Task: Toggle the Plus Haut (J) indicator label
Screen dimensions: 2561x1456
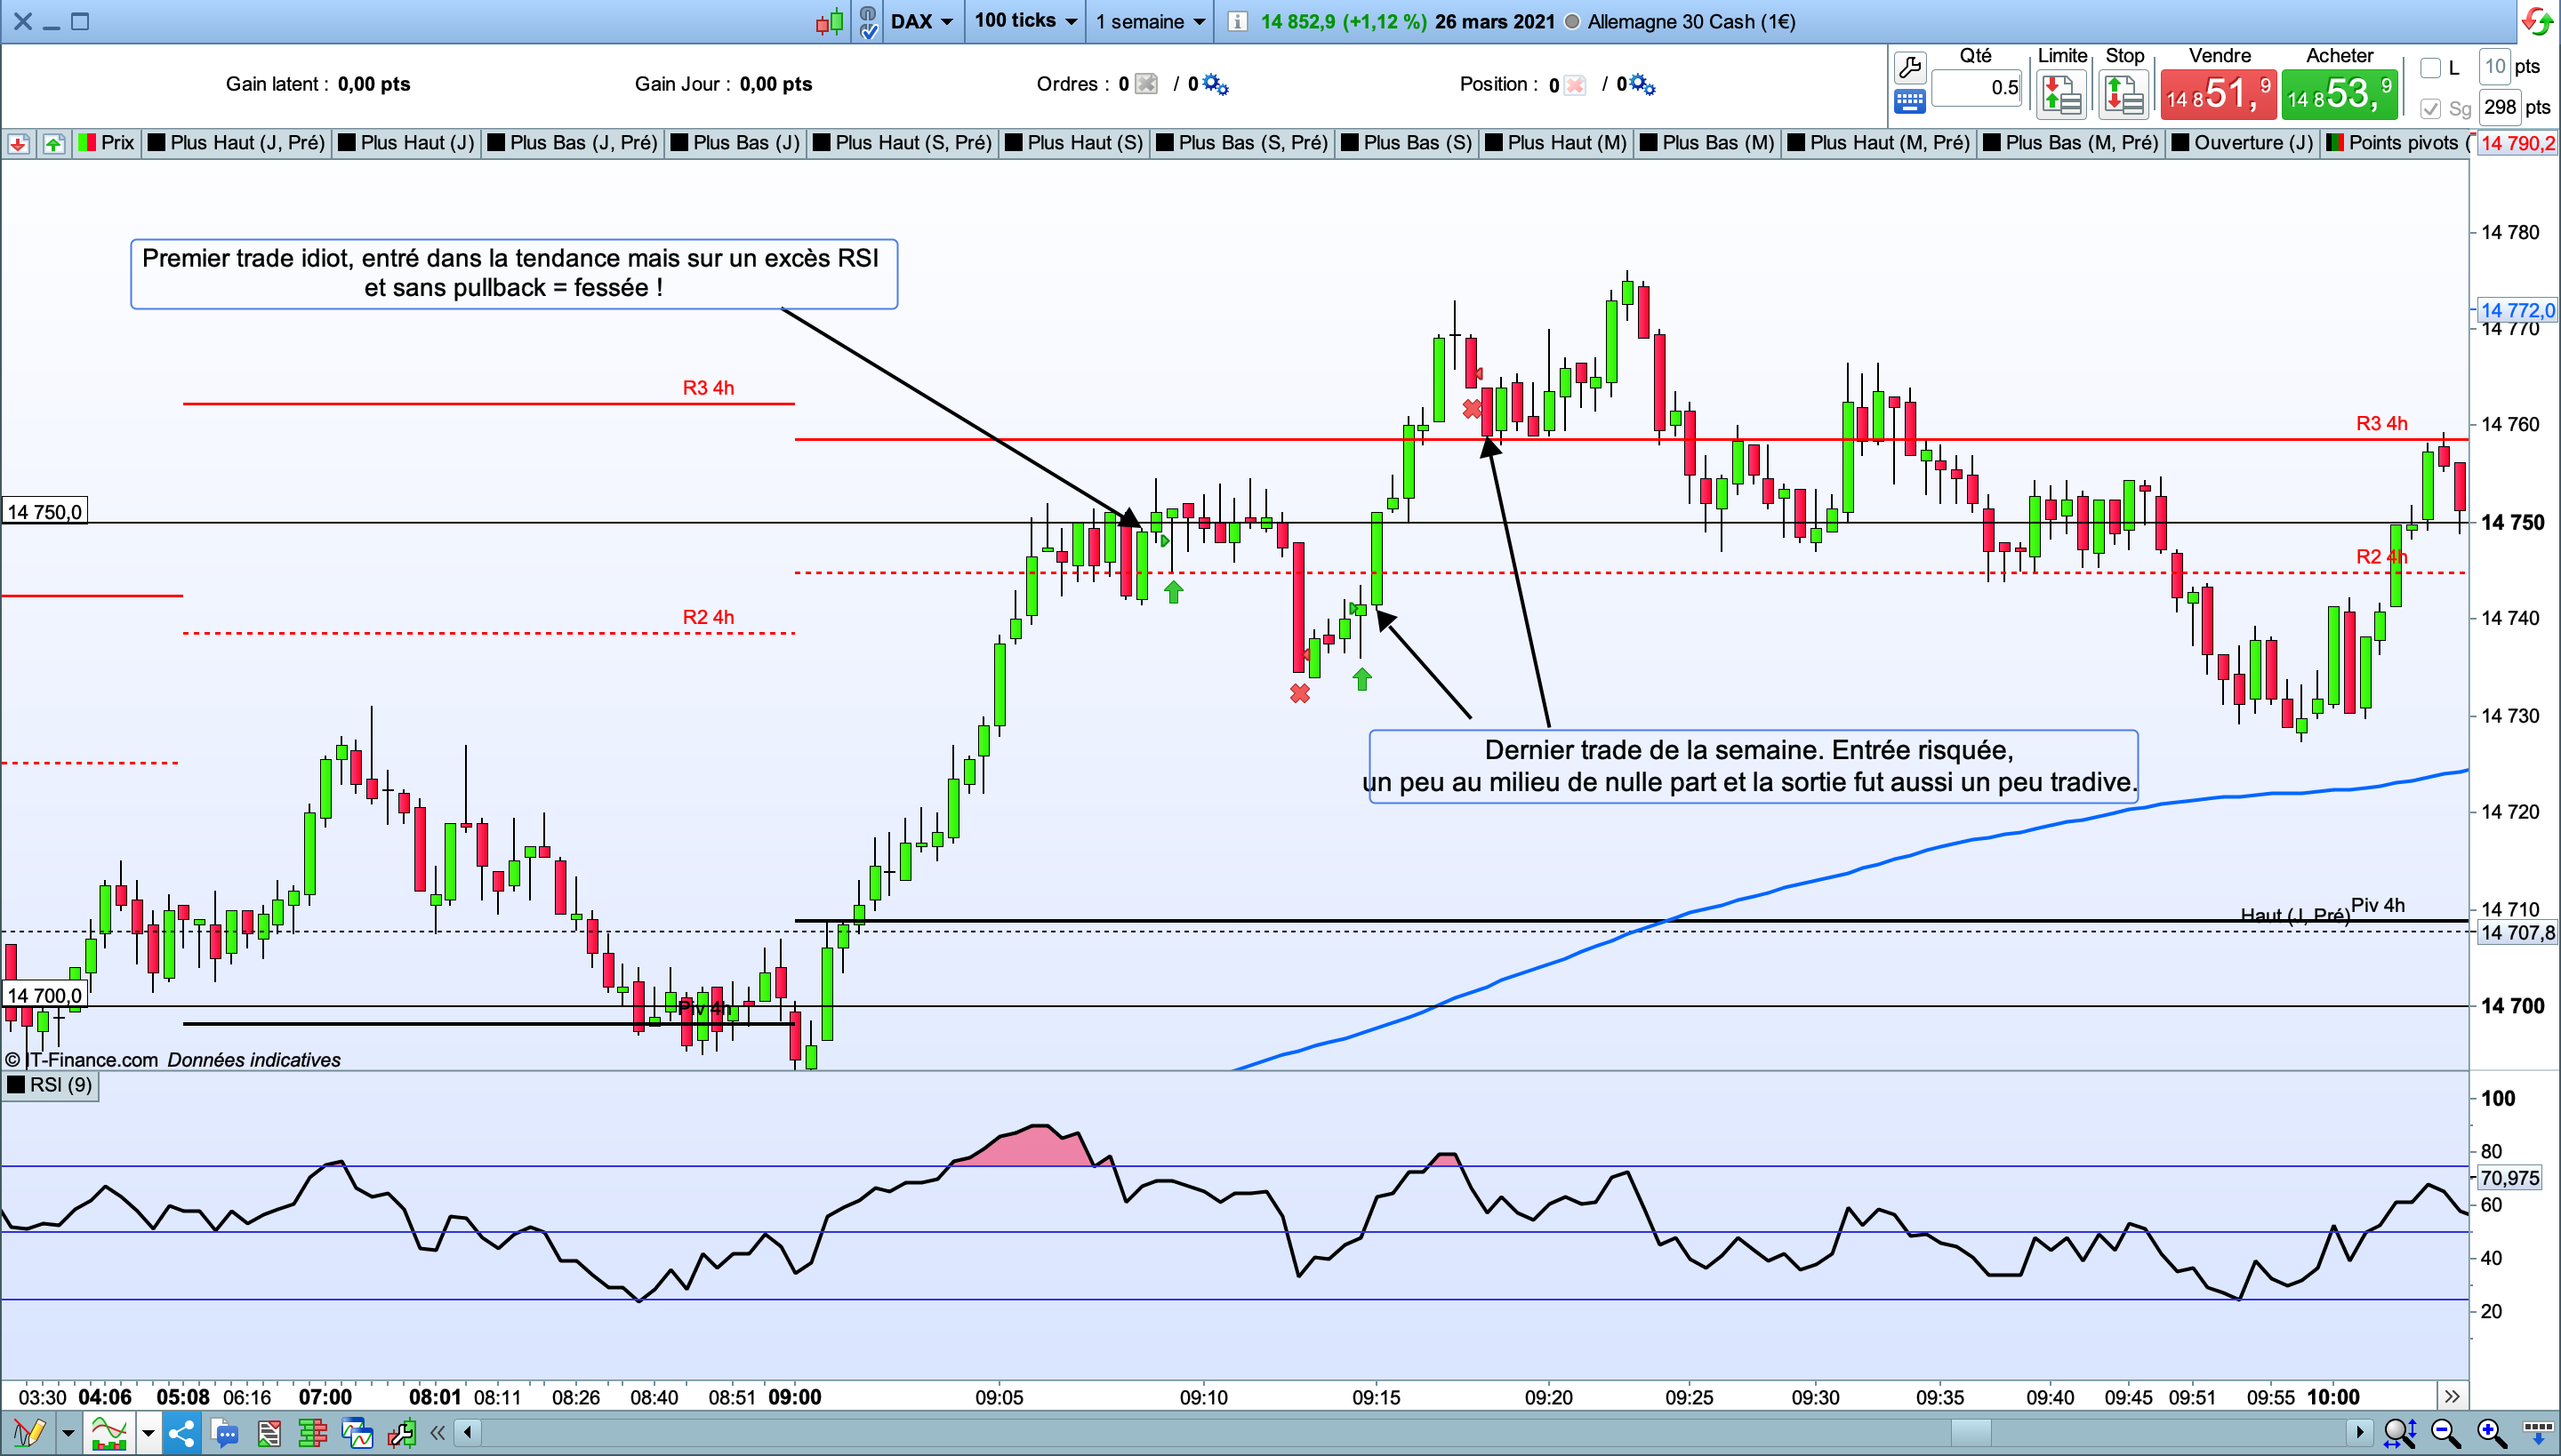Action: click(407, 143)
